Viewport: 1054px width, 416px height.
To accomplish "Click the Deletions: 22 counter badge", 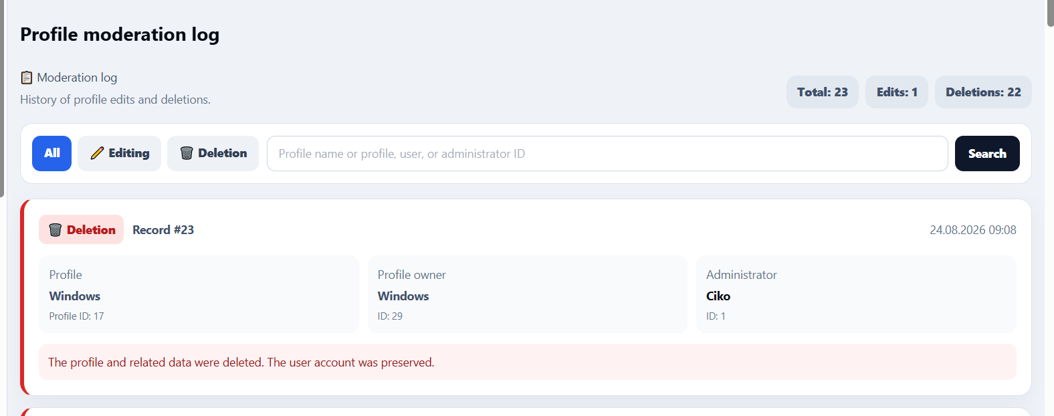I will tap(983, 92).
